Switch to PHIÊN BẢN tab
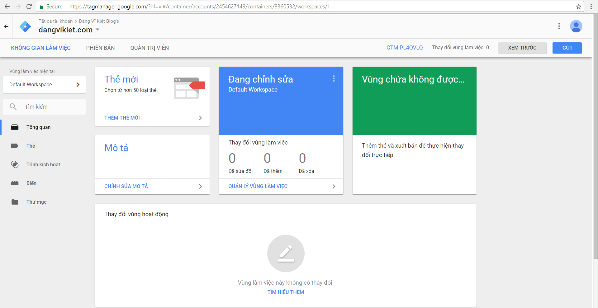Viewport: 598px width, 308px height. (x=100, y=48)
